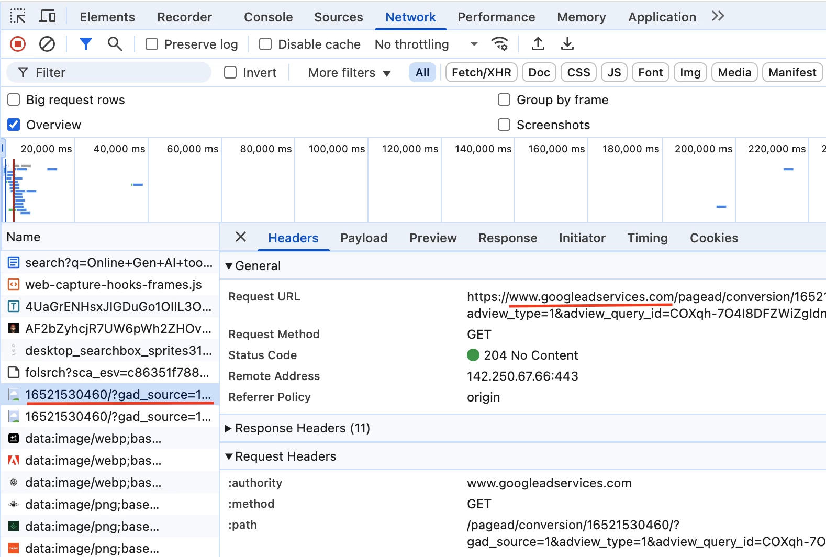This screenshot has width=826, height=557.
Task: Select the Network tab
Action: [x=411, y=17]
